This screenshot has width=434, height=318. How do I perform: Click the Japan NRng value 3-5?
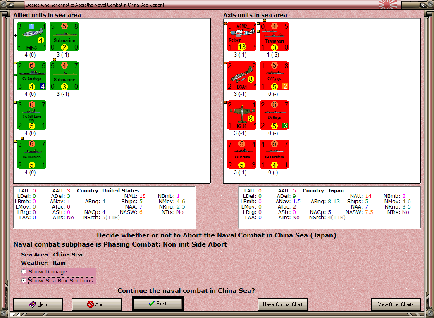tap(406, 206)
